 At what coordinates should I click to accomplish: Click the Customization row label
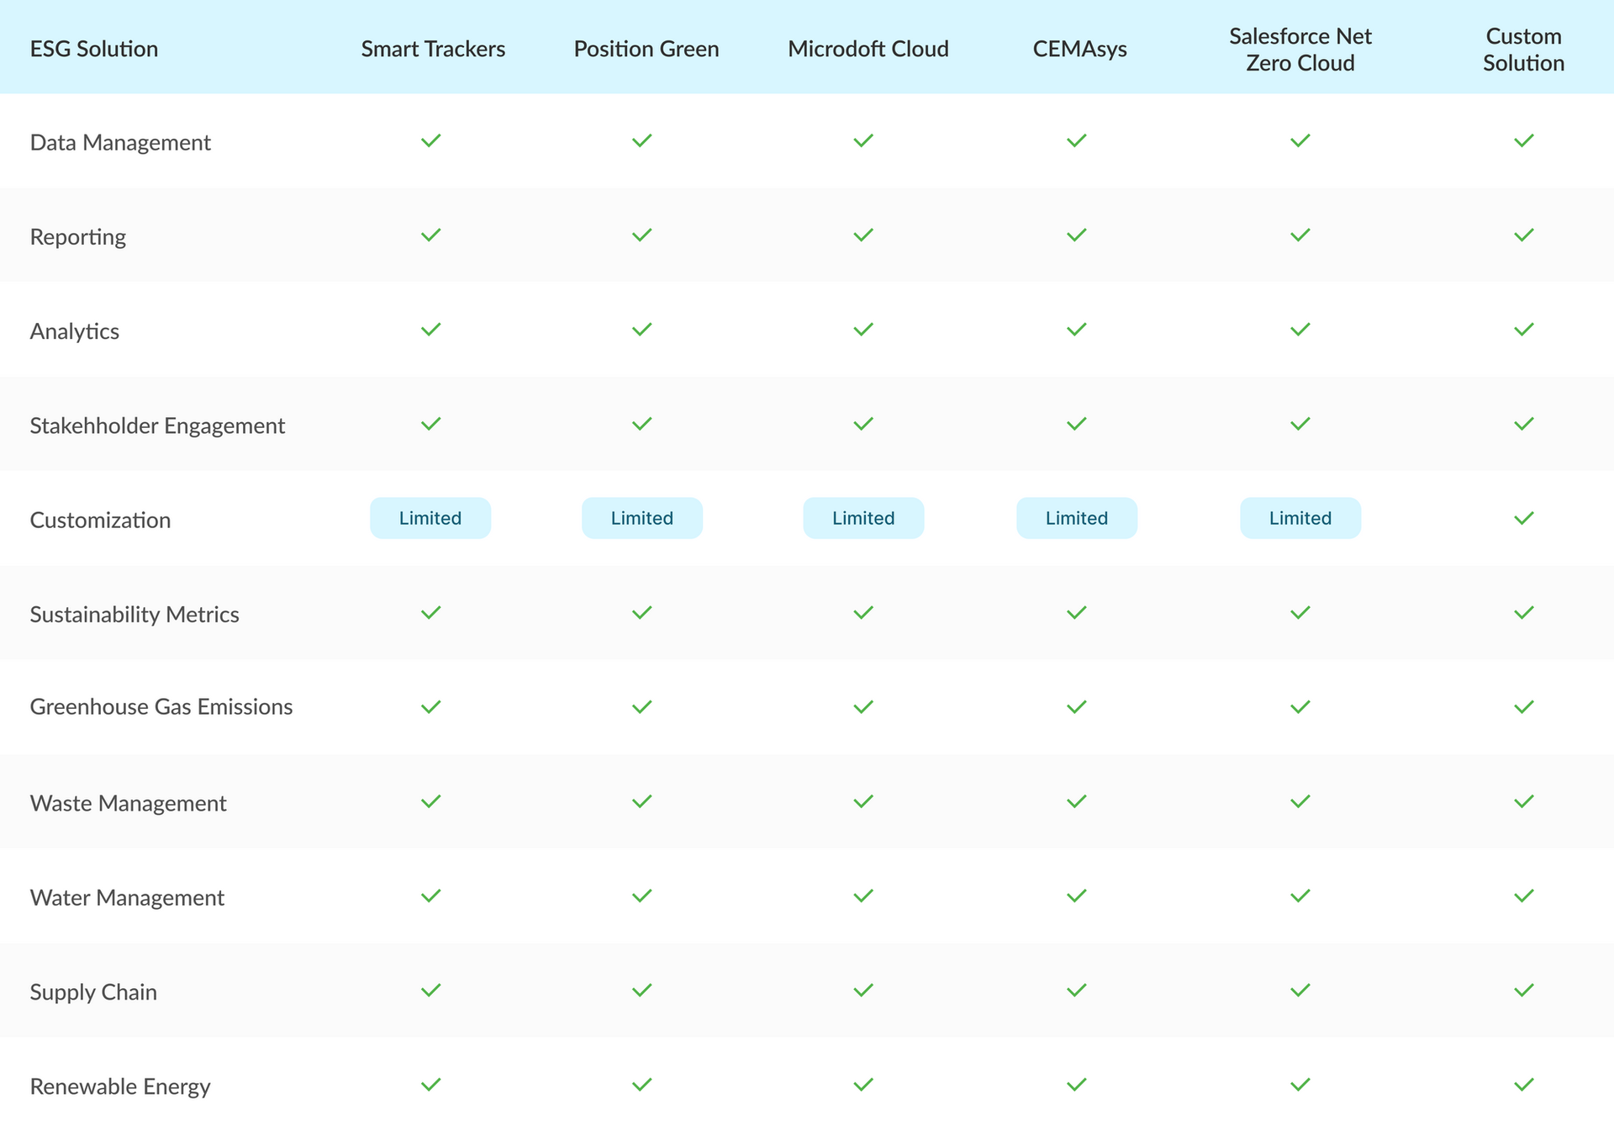point(100,520)
